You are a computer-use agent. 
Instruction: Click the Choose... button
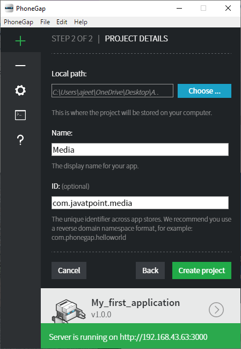click(x=205, y=91)
